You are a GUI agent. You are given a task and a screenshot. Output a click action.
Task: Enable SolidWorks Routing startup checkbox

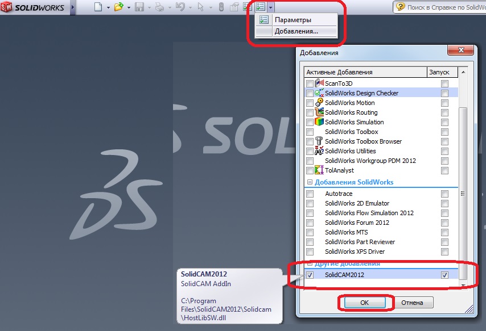(x=445, y=112)
